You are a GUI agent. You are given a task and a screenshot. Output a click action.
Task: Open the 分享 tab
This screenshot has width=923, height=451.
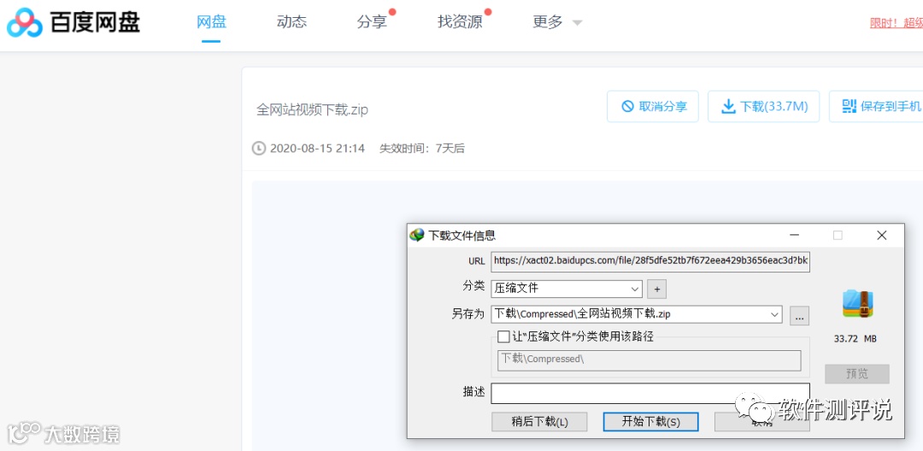[372, 22]
